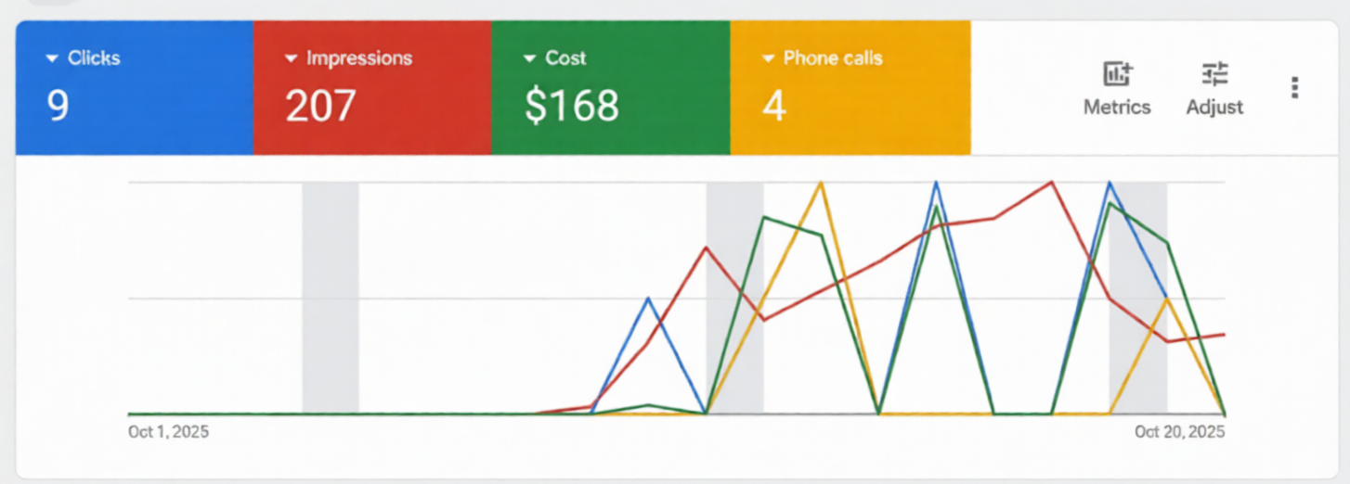
Task: Click the Metrics text label
Action: click(1117, 108)
